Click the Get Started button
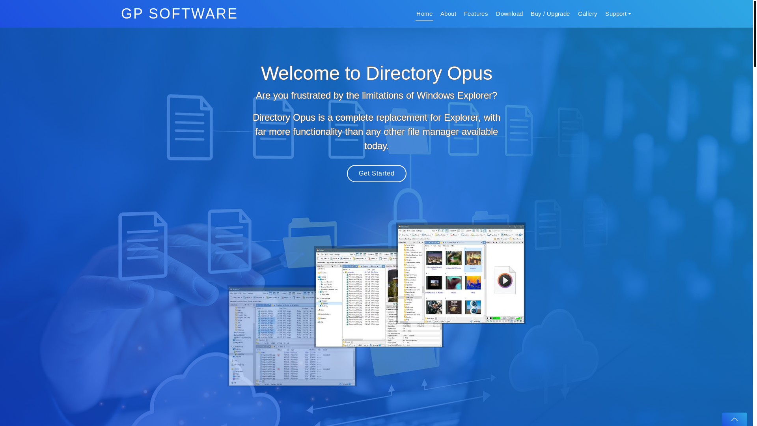Image resolution: width=757 pixels, height=426 pixels. [377, 174]
